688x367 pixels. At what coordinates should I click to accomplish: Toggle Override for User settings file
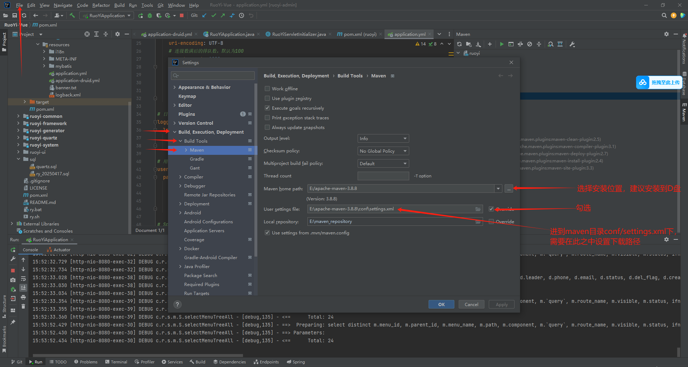(491, 209)
